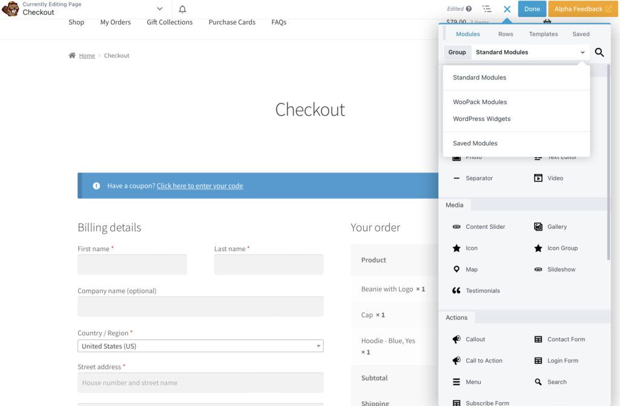Switch to the Templates tab
The width and height of the screenshot is (620, 406).
click(x=542, y=34)
